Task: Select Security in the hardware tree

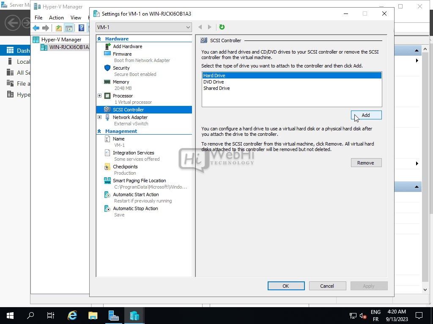Action: pyautogui.click(x=121, y=68)
